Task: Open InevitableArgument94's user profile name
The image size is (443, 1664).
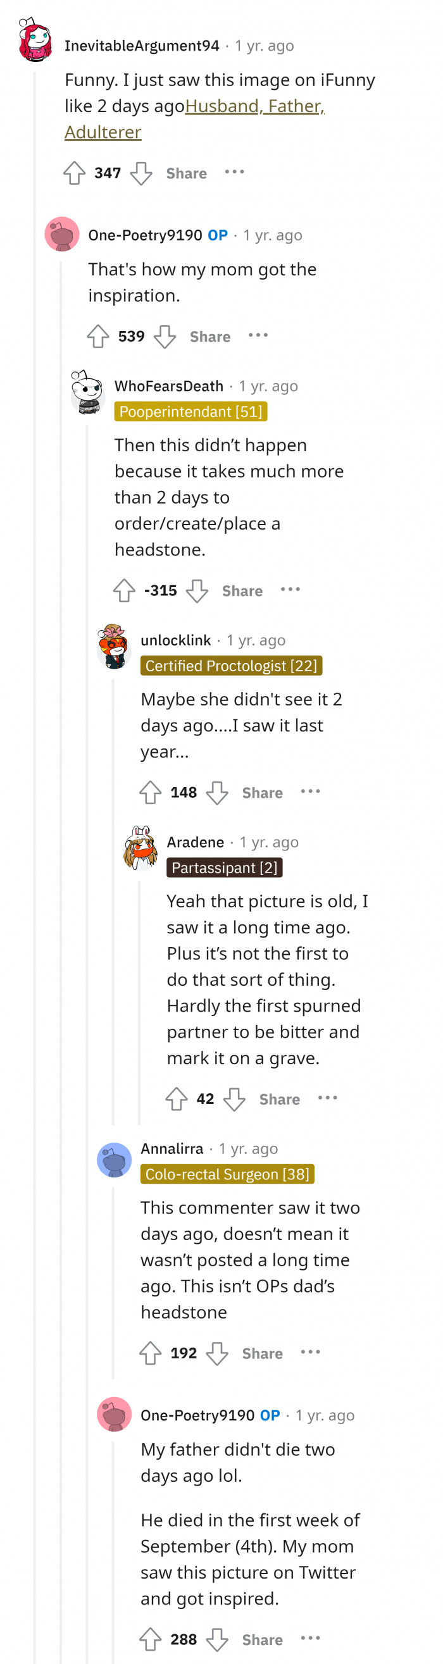Action: 142,46
